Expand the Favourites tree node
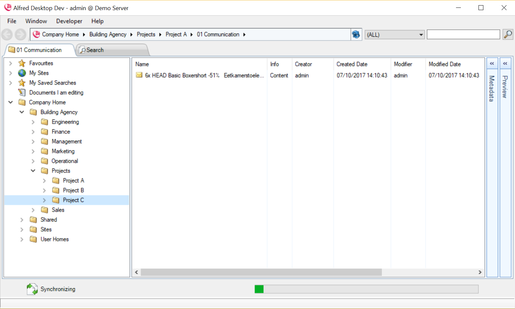515x309 pixels. (10, 63)
